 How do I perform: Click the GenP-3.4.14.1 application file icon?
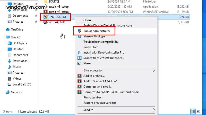[x=46, y=17]
